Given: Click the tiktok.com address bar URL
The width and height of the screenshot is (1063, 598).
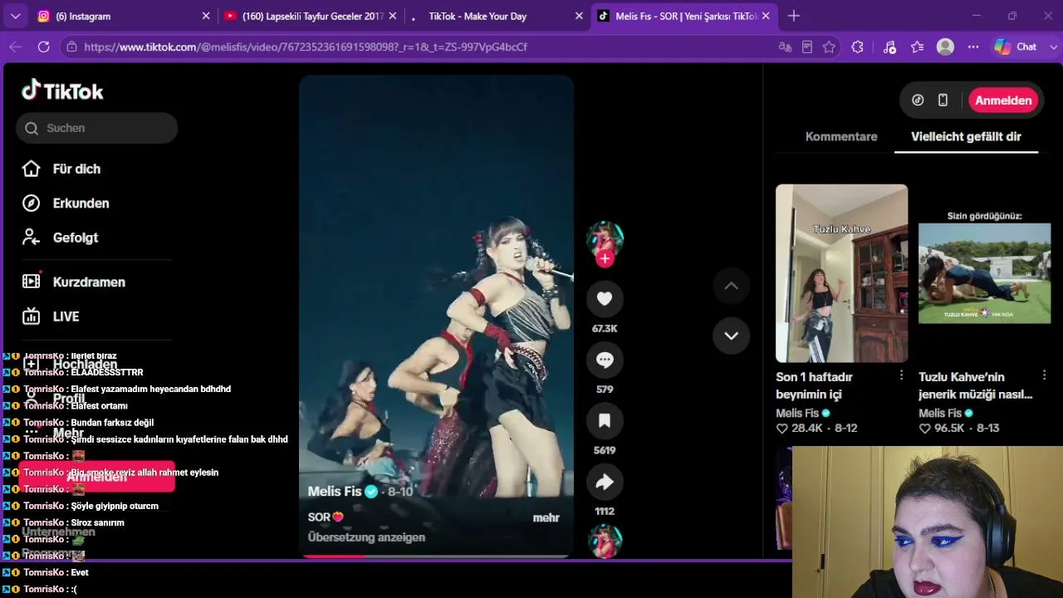Looking at the screenshot, I should pos(306,47).
